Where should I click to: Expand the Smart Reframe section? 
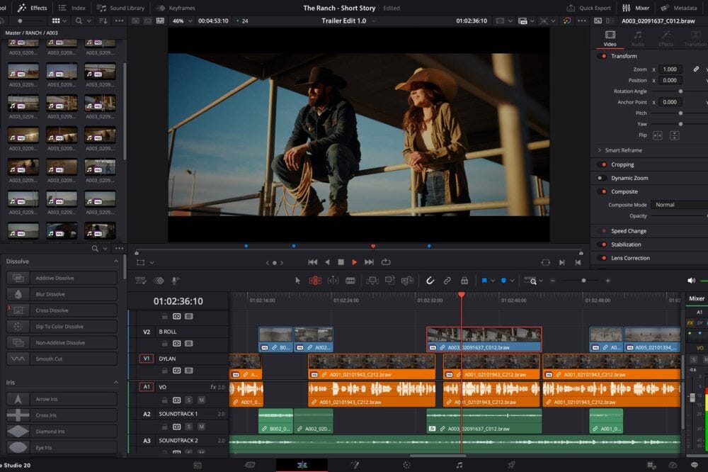pos(599,150)
